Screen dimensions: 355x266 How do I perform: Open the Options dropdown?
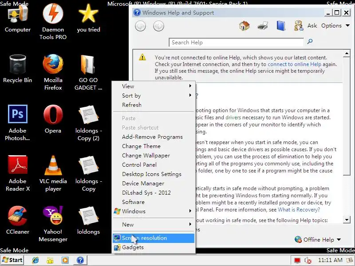coord(335,26)
